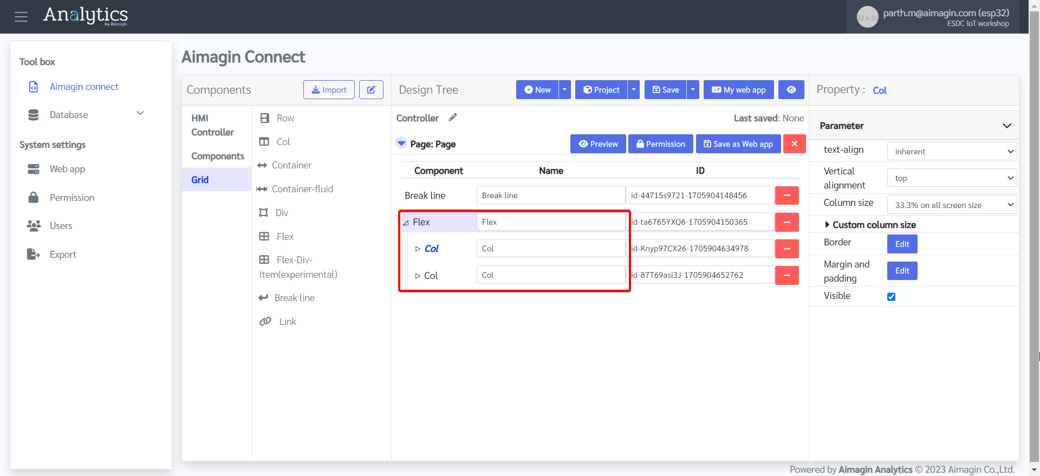This screenshot has height=476, width=1040.
Task: Click the Database stack icon
Action: [34, 115]
